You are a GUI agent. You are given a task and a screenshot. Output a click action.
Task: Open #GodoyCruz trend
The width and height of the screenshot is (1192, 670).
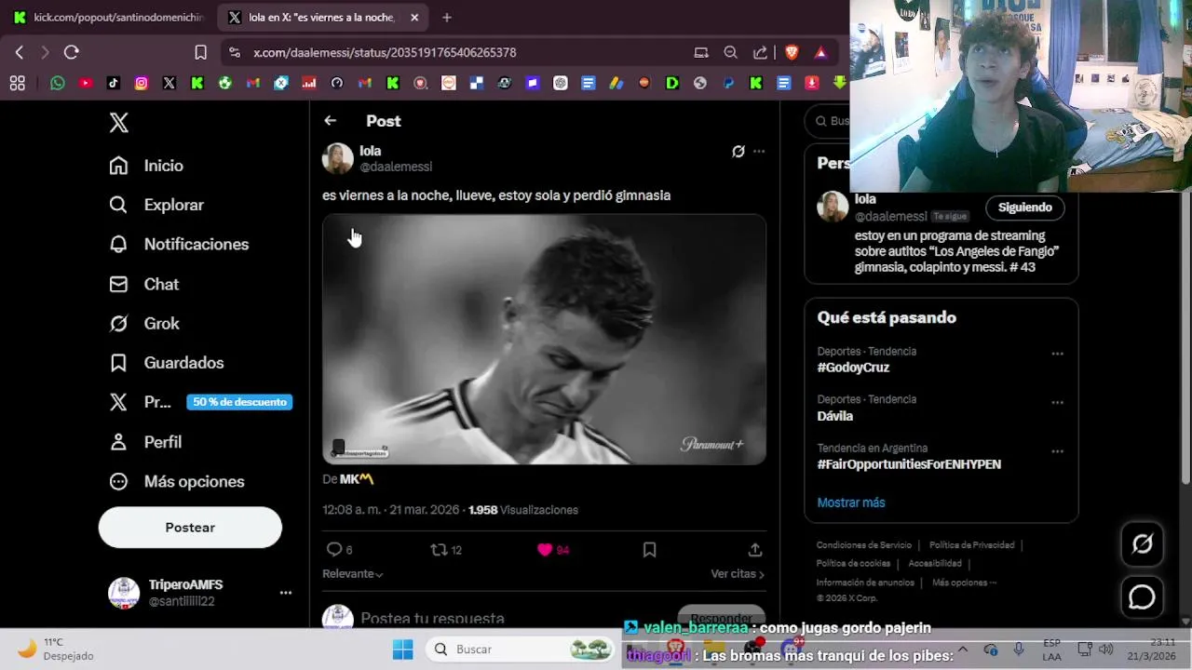[853, 368]
